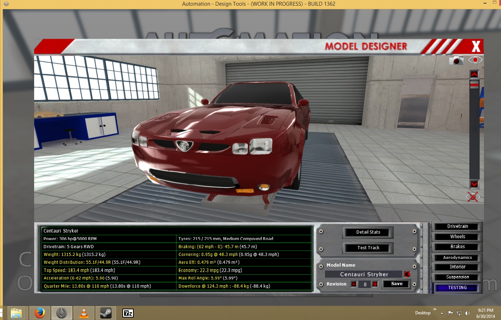The image size is (501, 320).
Task: Open VLC media player from the taskbar
Action: [x=84, y=313]
